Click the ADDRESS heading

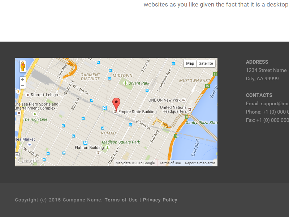(257, 62)
